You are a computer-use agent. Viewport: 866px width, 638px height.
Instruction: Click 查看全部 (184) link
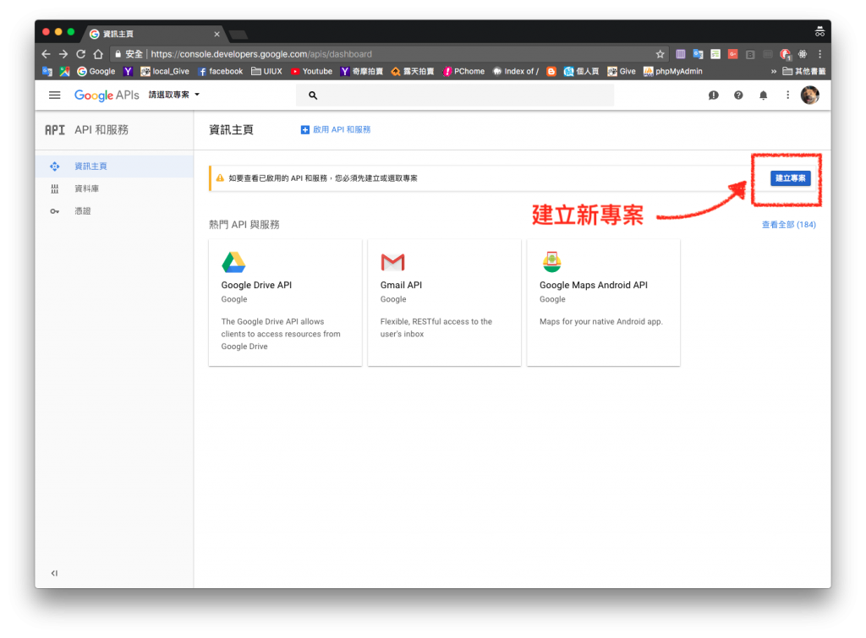point(789,225)
